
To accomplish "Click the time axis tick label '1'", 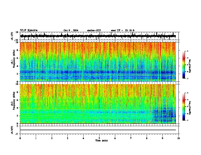I will 36,138.
